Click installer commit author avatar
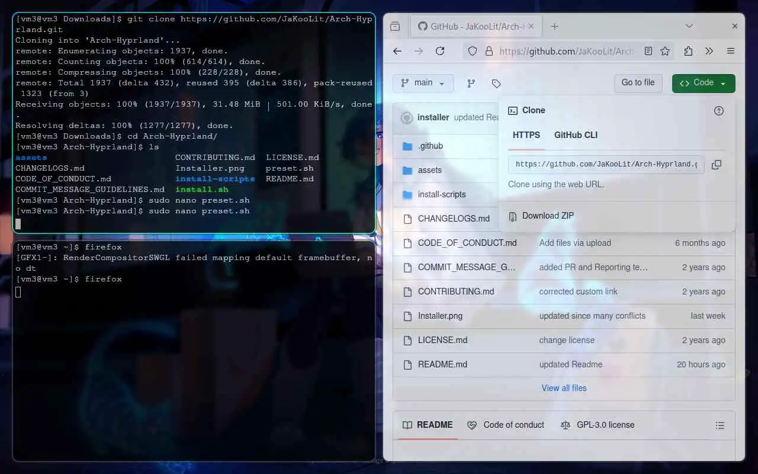Screen dimensions: 758x474 click(407, 117)
